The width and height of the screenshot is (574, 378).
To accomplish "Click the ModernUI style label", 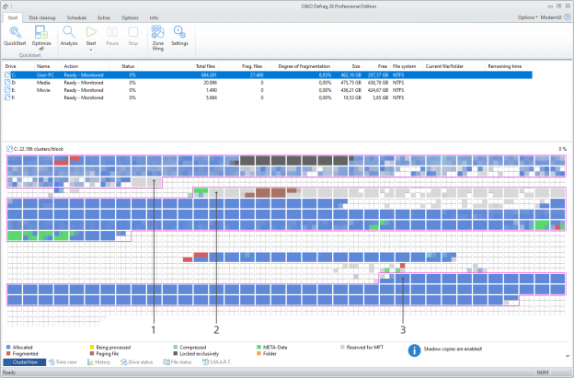I will click(x=551, y=17).
